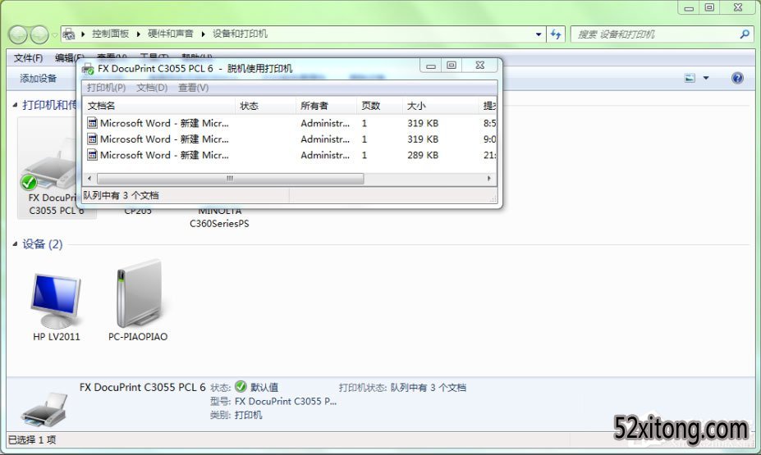
Task: Minimize the FX DocuPrint print queue window
Action: [x=430, y=66]
